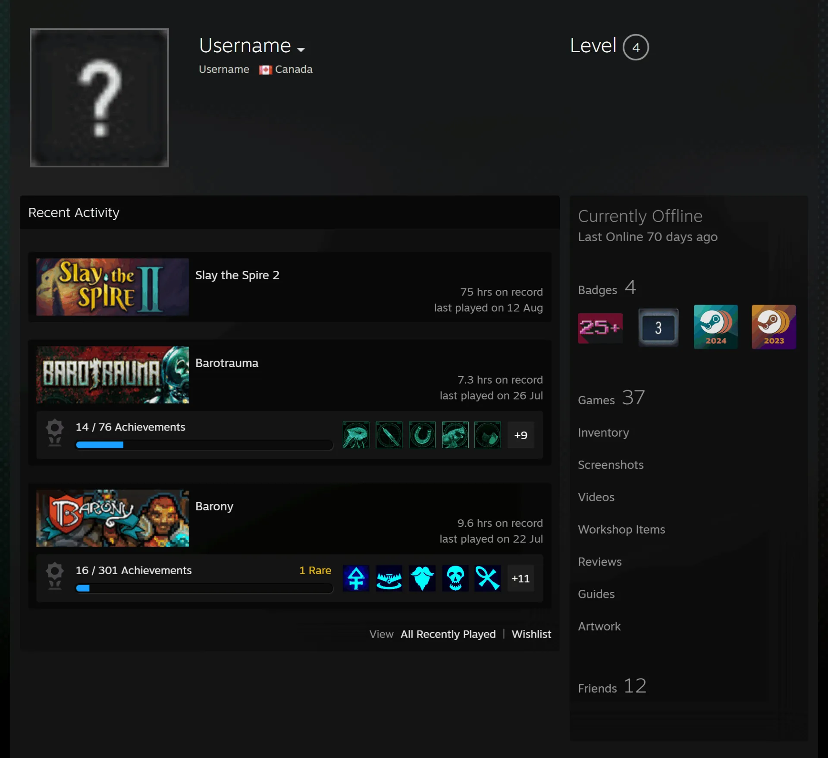Click Barotrauma achievement progress bar
This screenshot has width=828, height=758.
click(204, 445)
